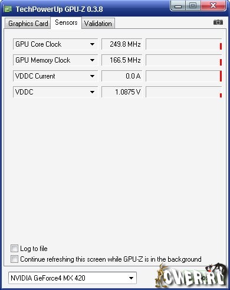This screenshot has height=290, width=230.
Task: Enable the Log to file checkbox
Action: pos(14,249)
